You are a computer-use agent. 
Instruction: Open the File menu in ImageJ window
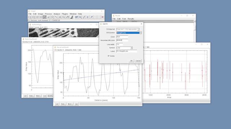pos(30,14)
